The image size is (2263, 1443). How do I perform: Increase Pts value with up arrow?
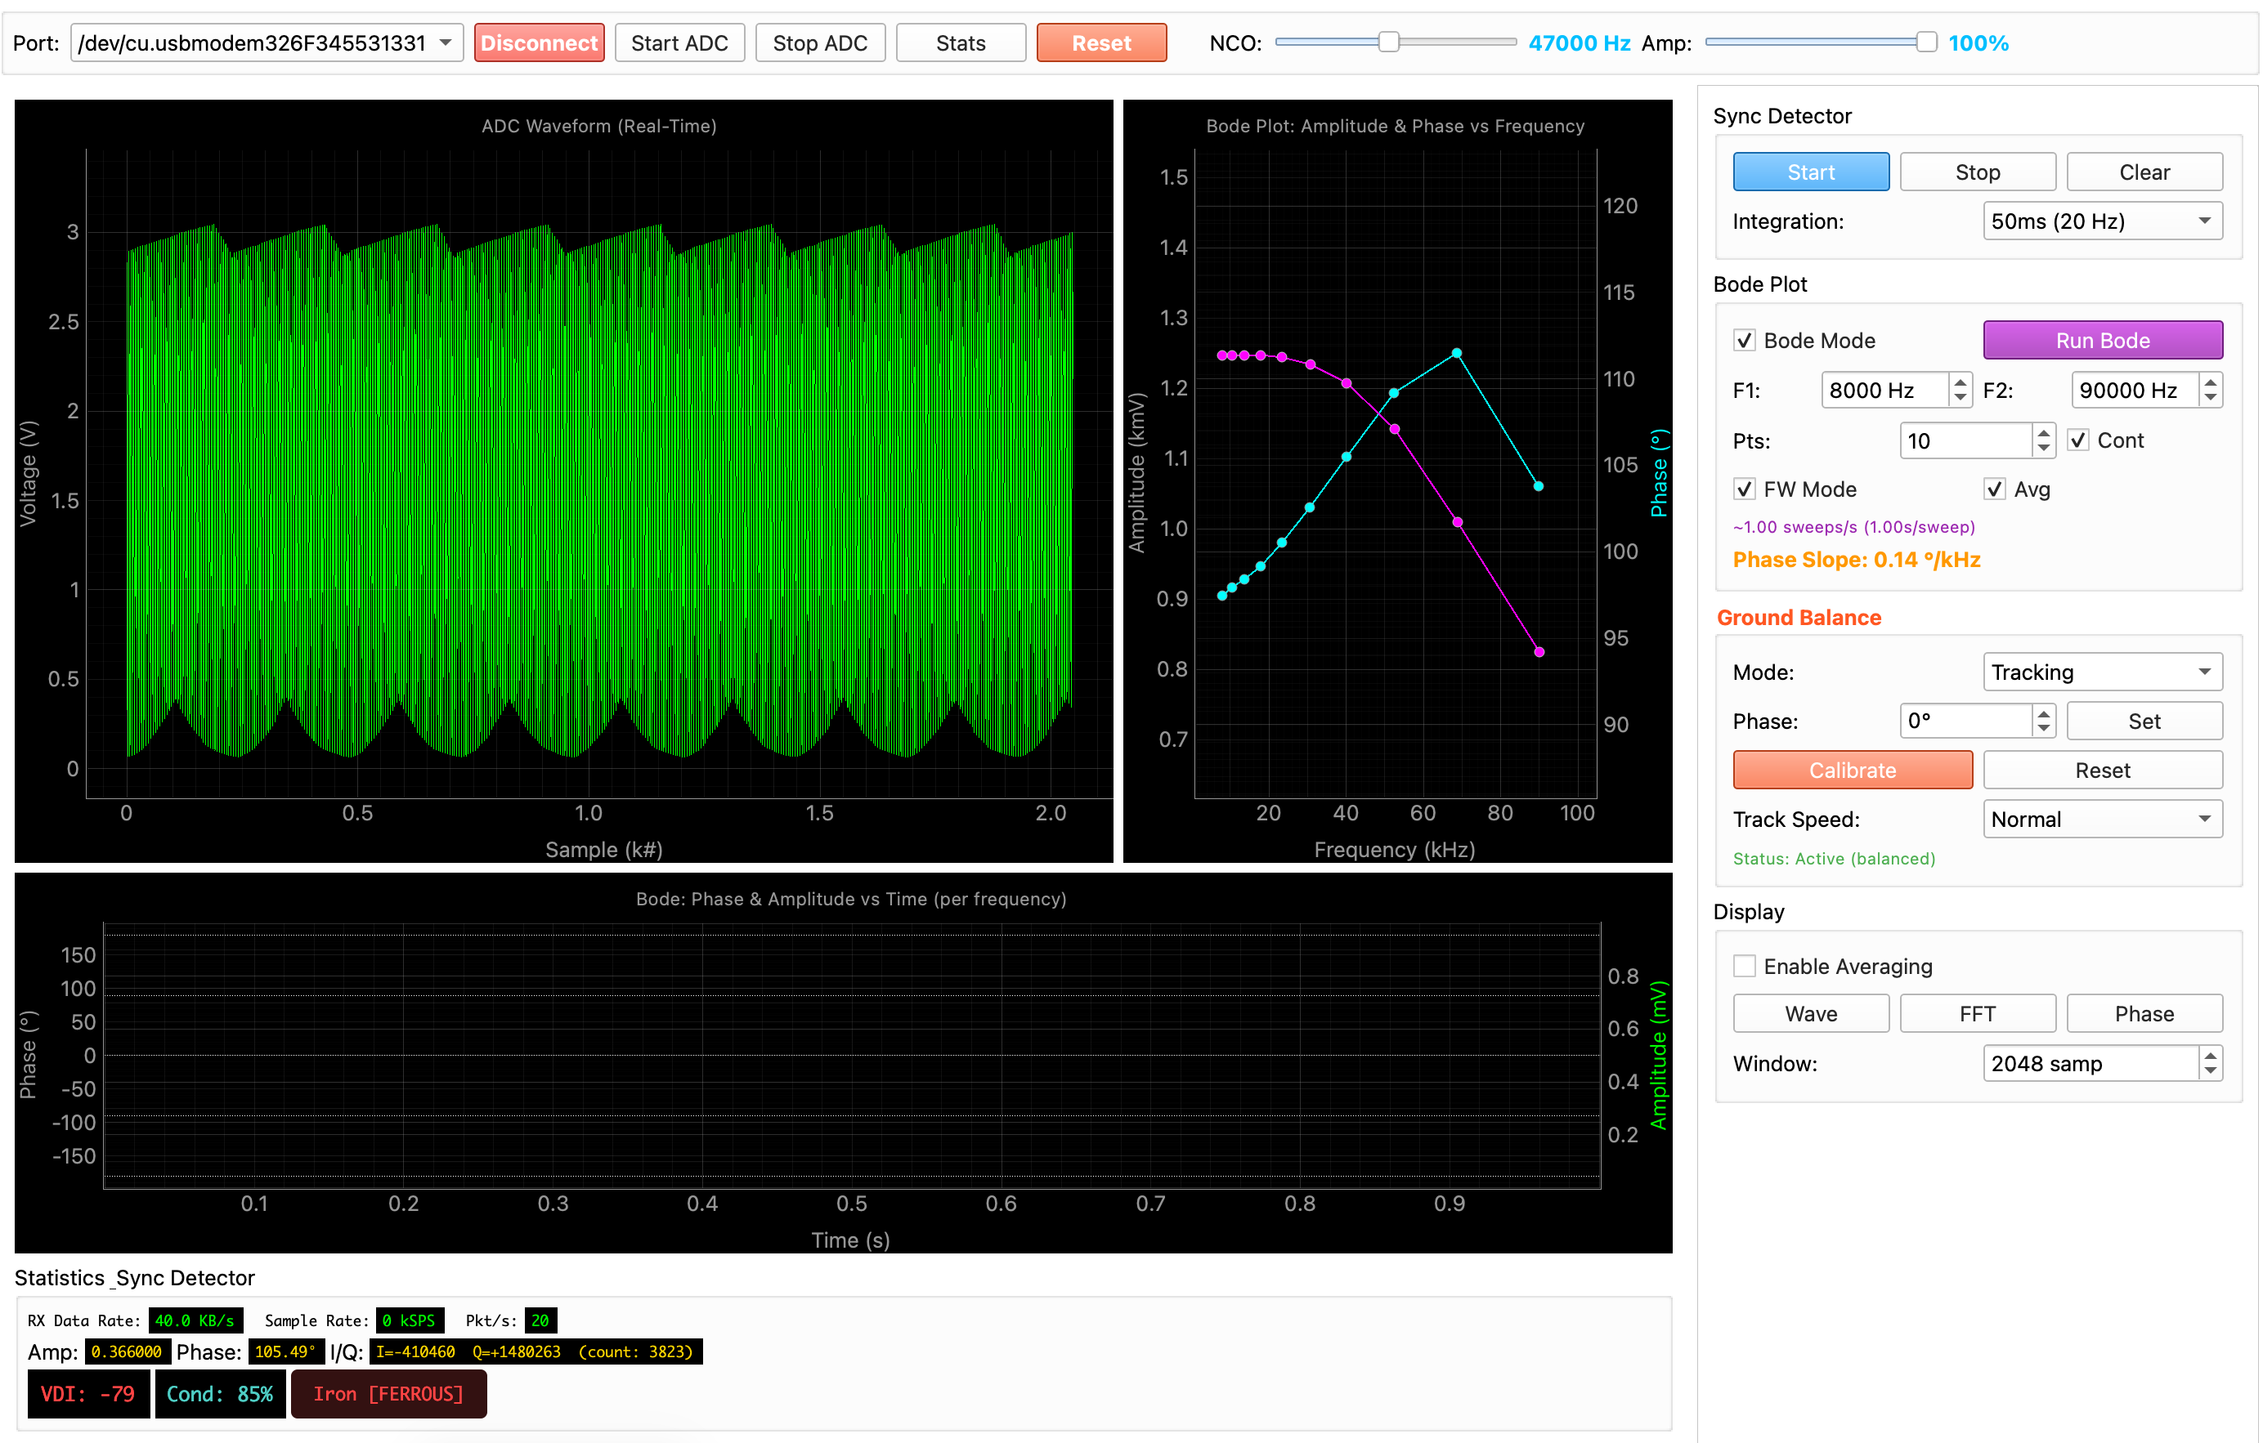(x=2043, y=432)
